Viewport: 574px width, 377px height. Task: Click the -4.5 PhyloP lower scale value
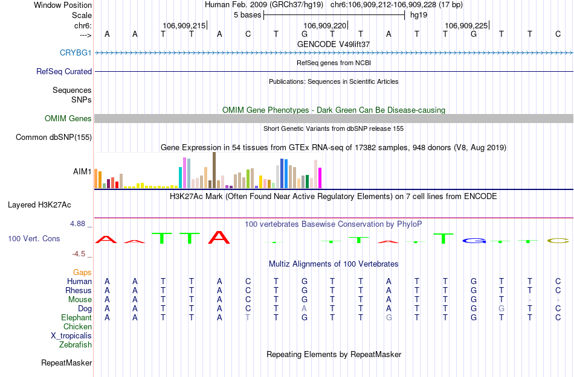[x=79, y=253]
